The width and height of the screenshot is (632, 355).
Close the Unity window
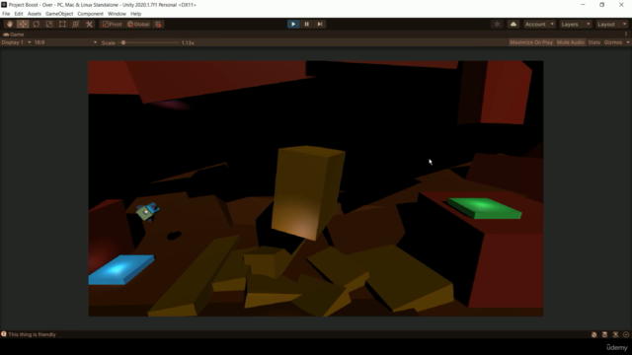point(621,5)
